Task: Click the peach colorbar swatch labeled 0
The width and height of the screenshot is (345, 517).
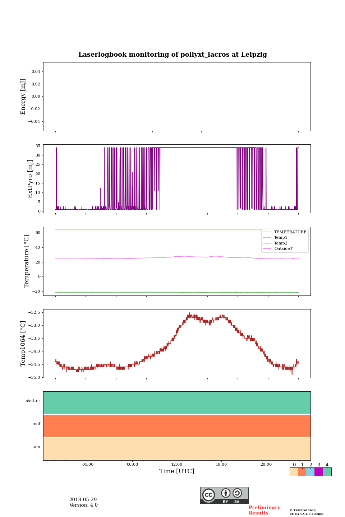Action: (294, 472)
